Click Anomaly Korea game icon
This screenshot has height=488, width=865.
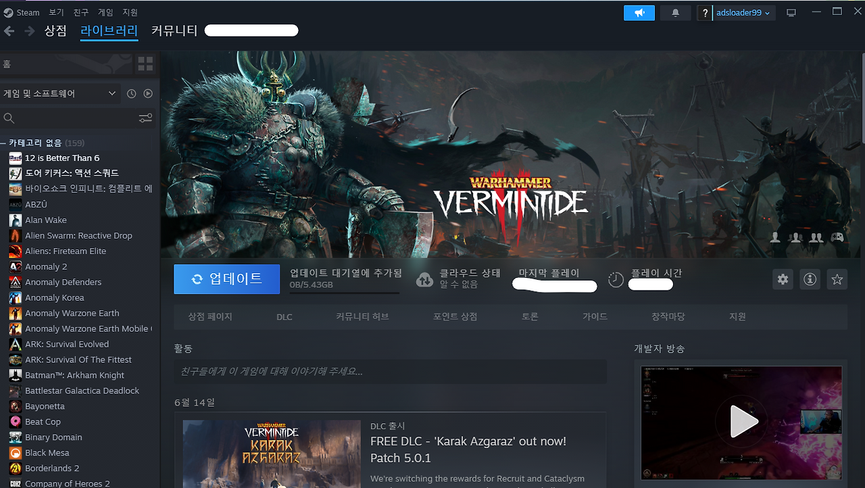16,297
